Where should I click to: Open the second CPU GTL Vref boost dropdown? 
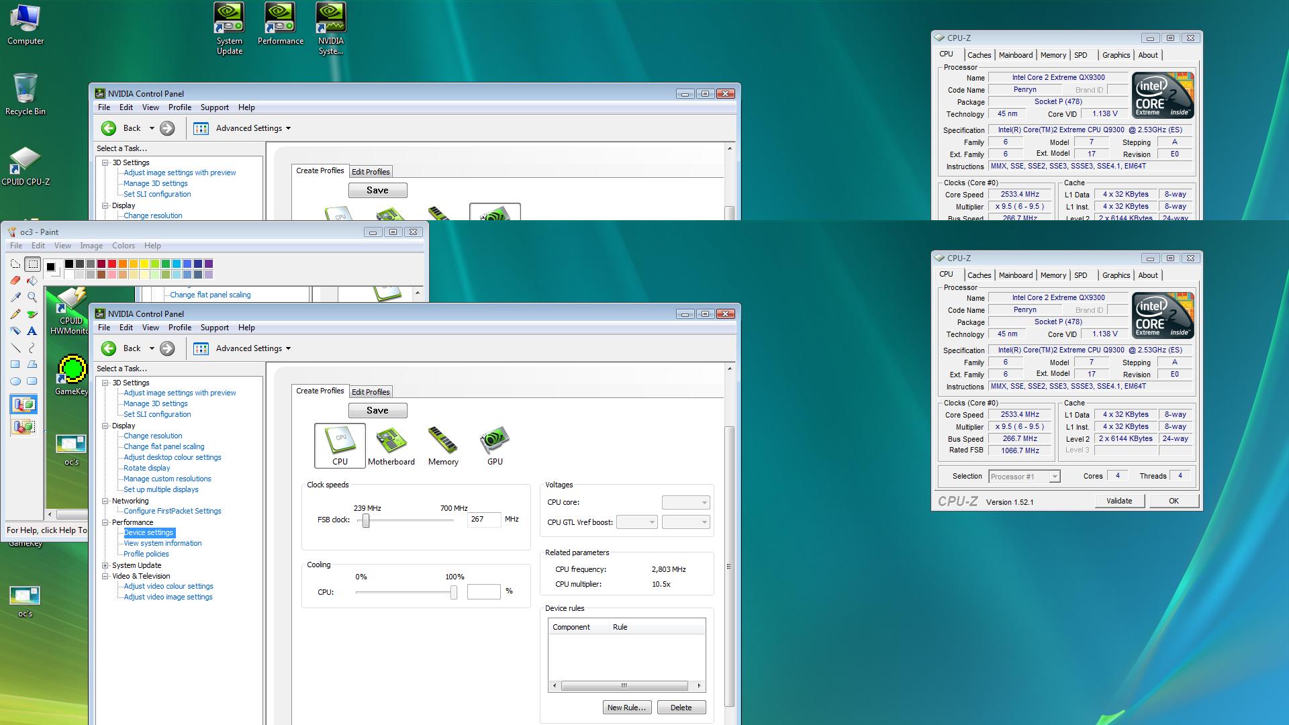point(685,522)
